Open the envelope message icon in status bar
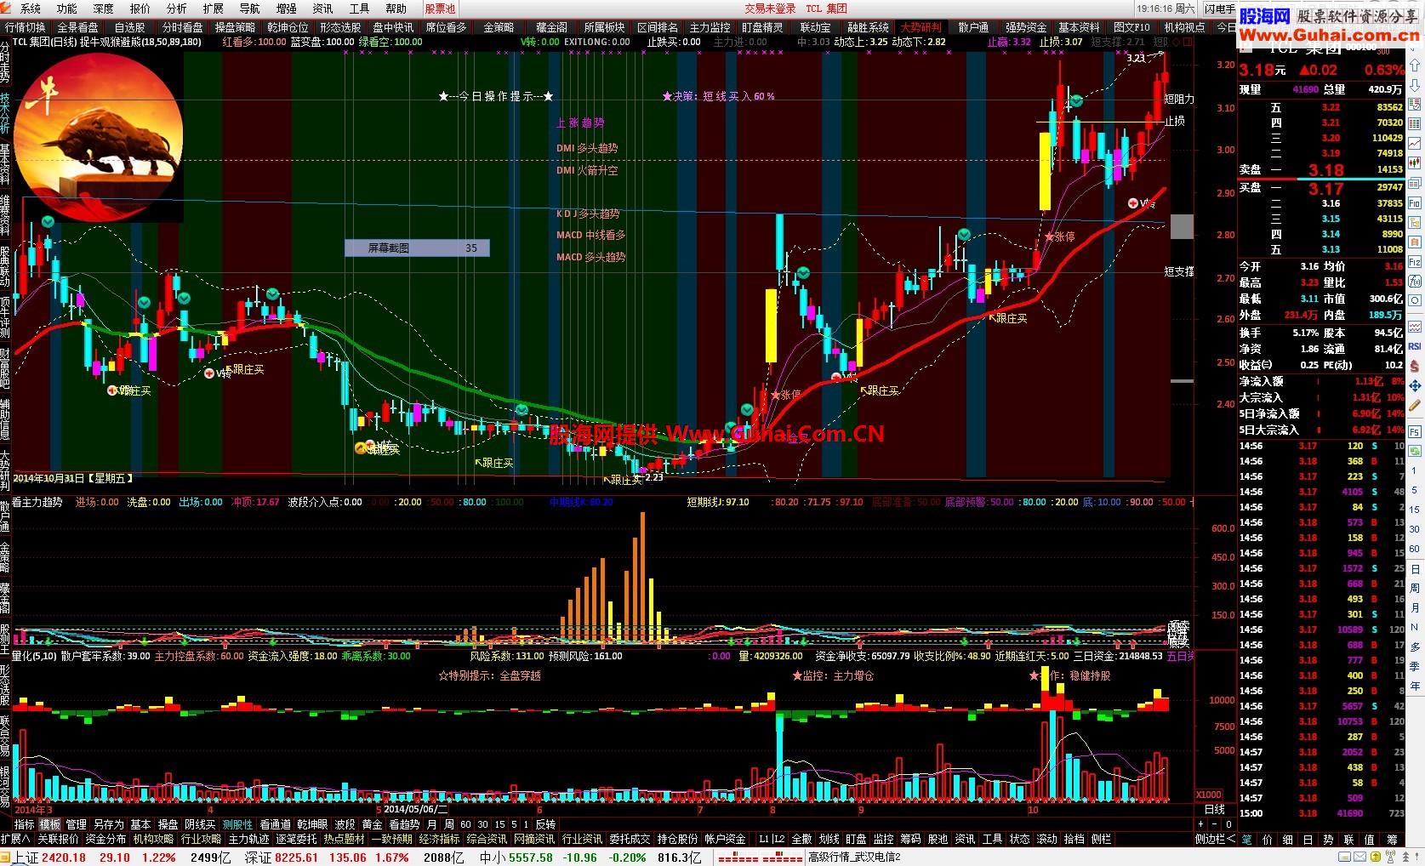1425x866 pixels. pos(1359,857)
